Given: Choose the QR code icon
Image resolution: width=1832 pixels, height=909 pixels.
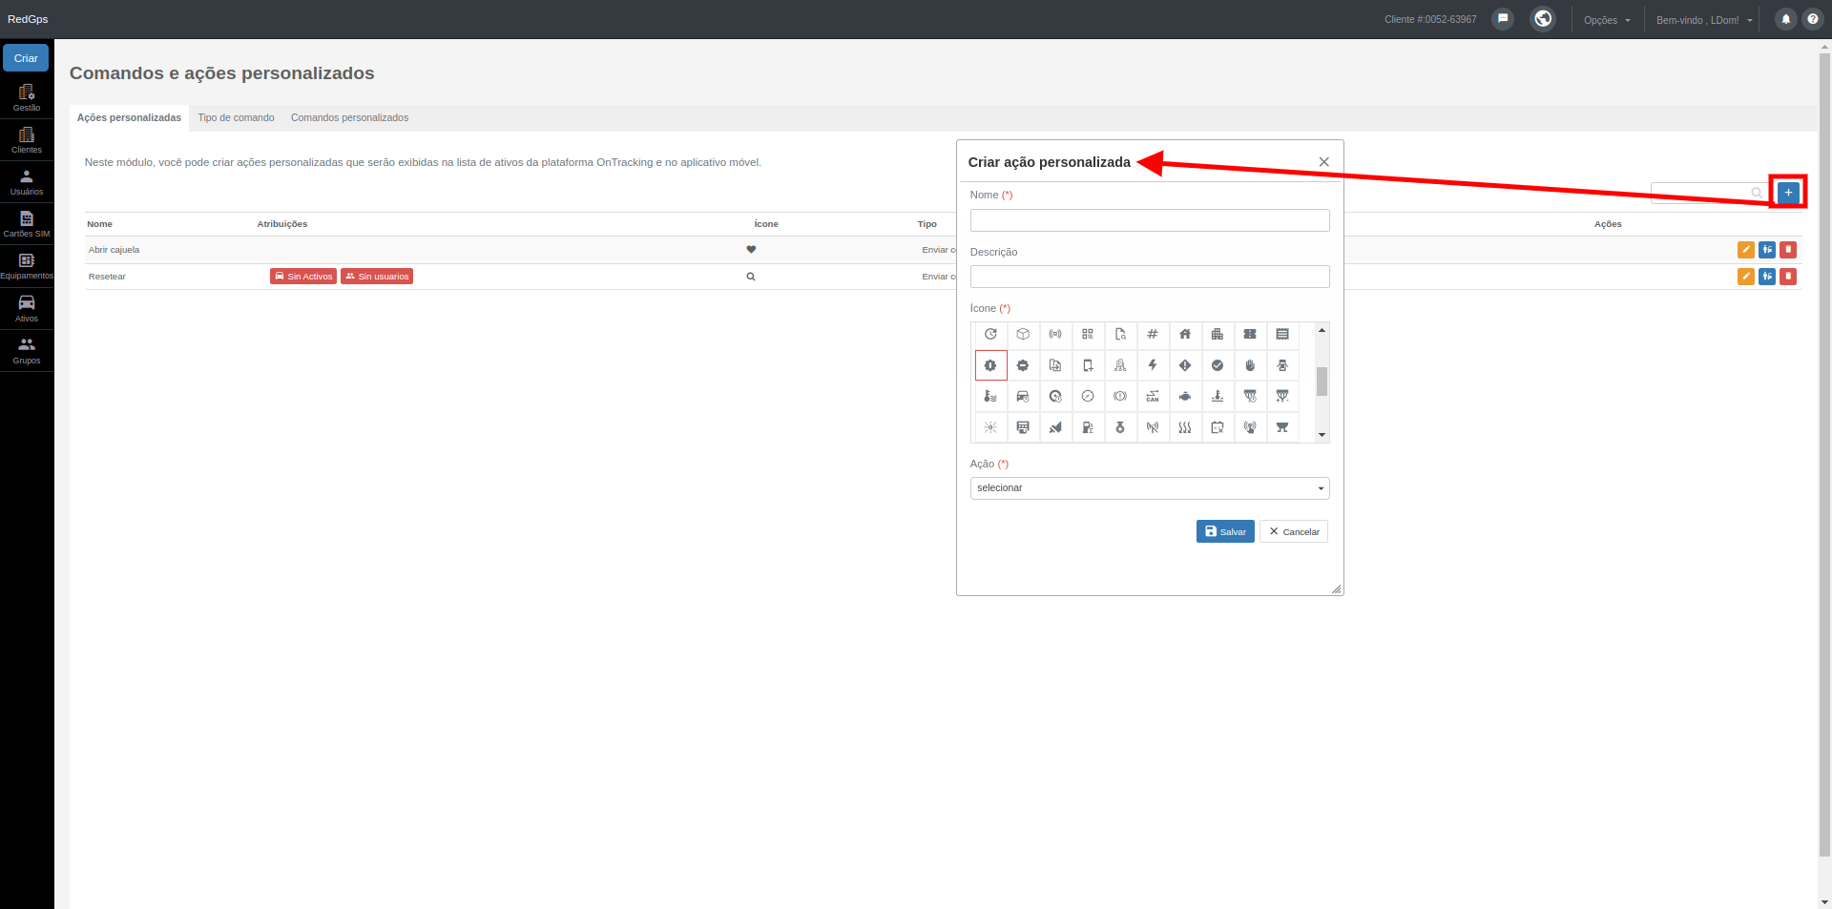Looking at the screenshot, I should (1088, 335).
